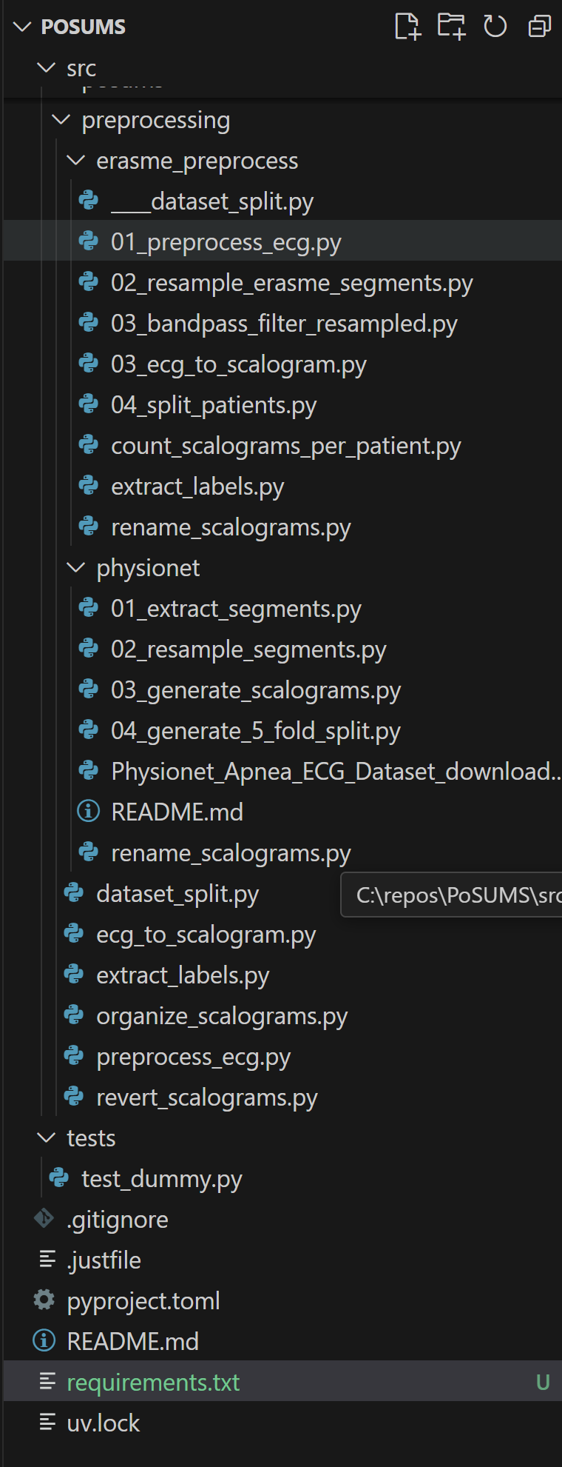Collapse the preprocessing folder
Screen dimensions: 562x1467
click(x=61, y=119)
